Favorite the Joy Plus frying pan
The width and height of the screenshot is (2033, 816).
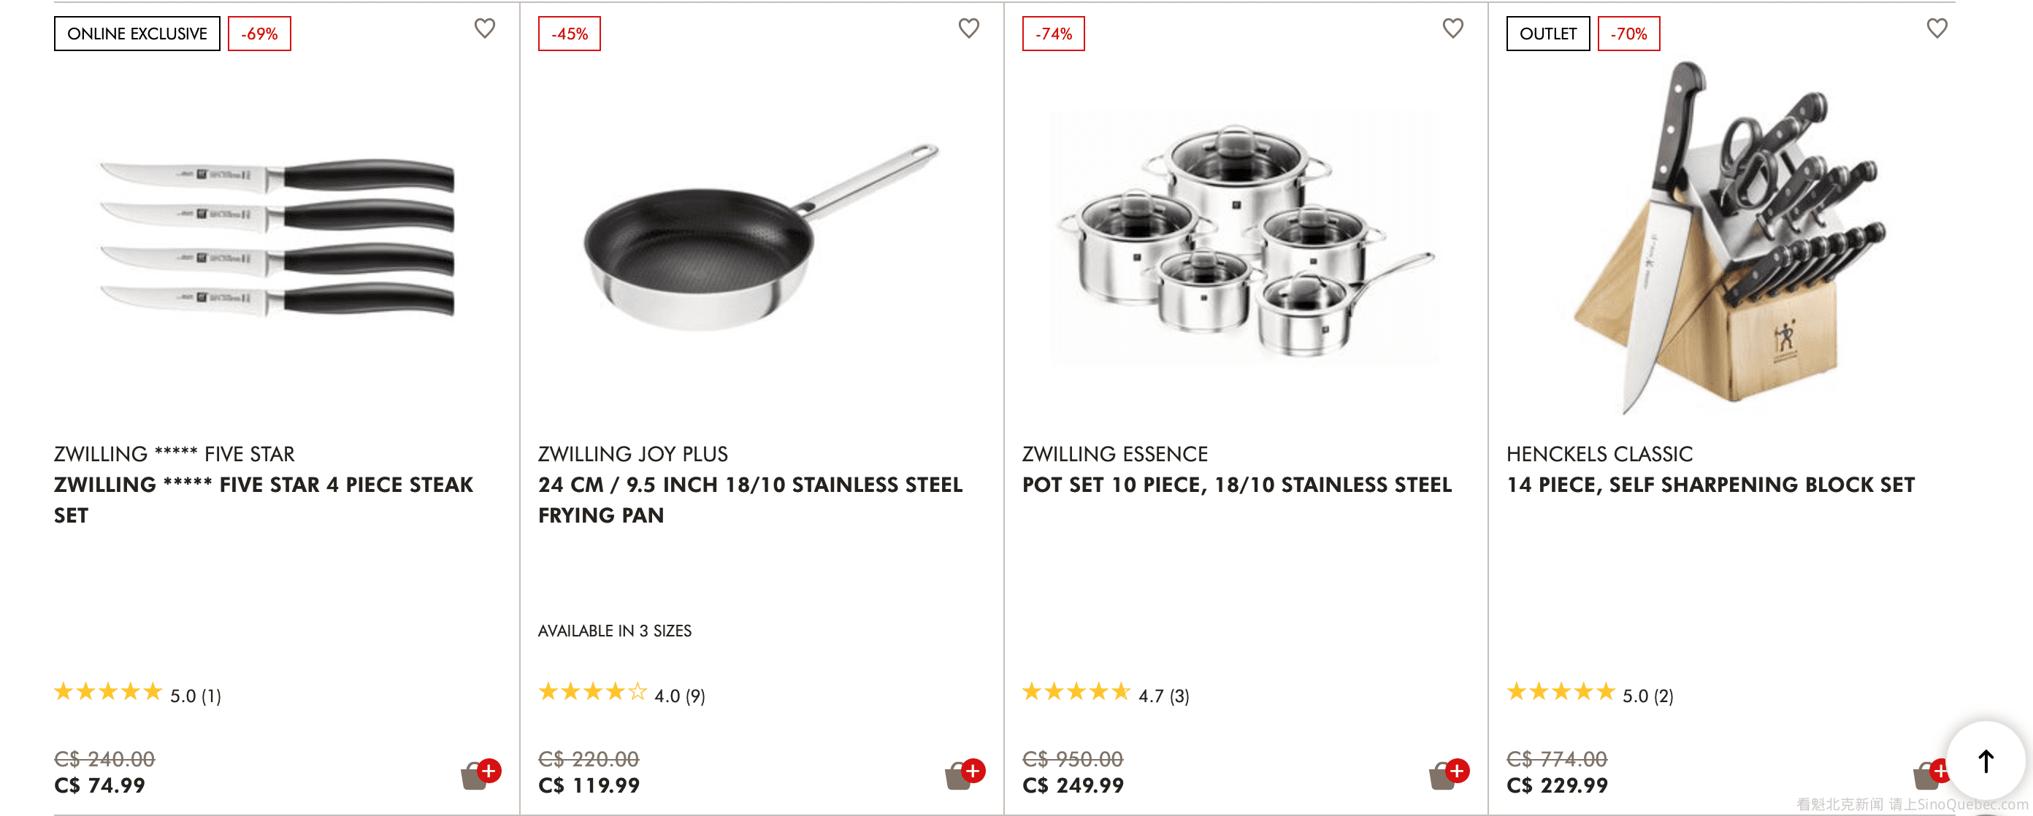coord(968,28)
